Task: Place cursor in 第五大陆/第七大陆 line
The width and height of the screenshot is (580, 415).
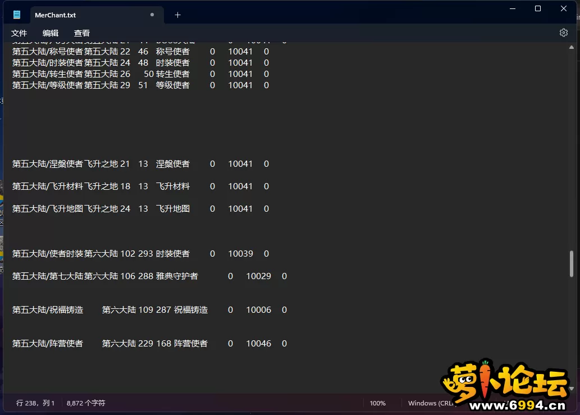Action: click(x=149, y=276)
